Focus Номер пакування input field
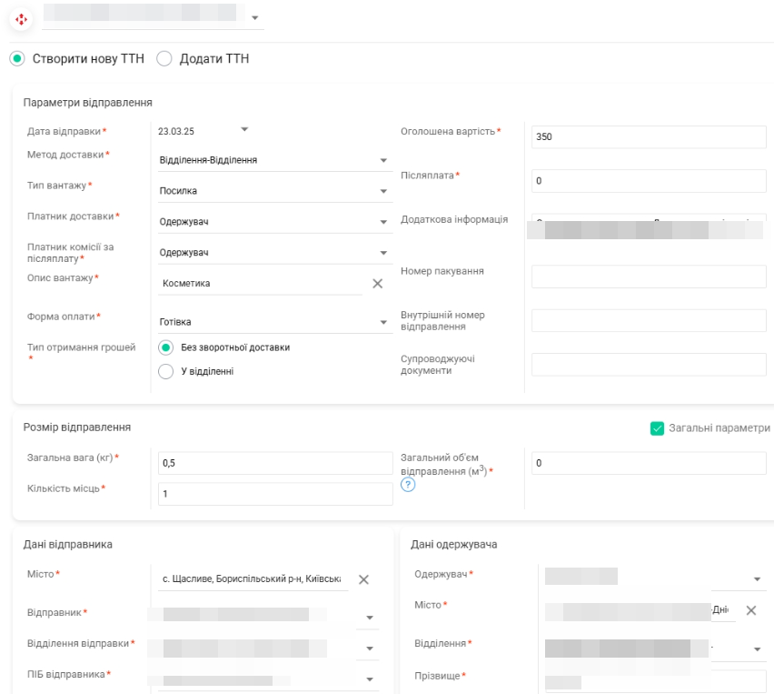The height and width of the screenshot is (694, 774). (x=649, y=277)
